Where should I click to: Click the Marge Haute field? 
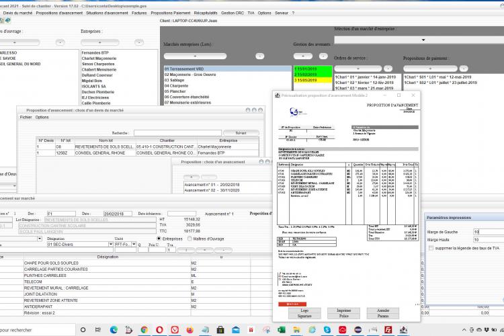click(x=489, y=239)
